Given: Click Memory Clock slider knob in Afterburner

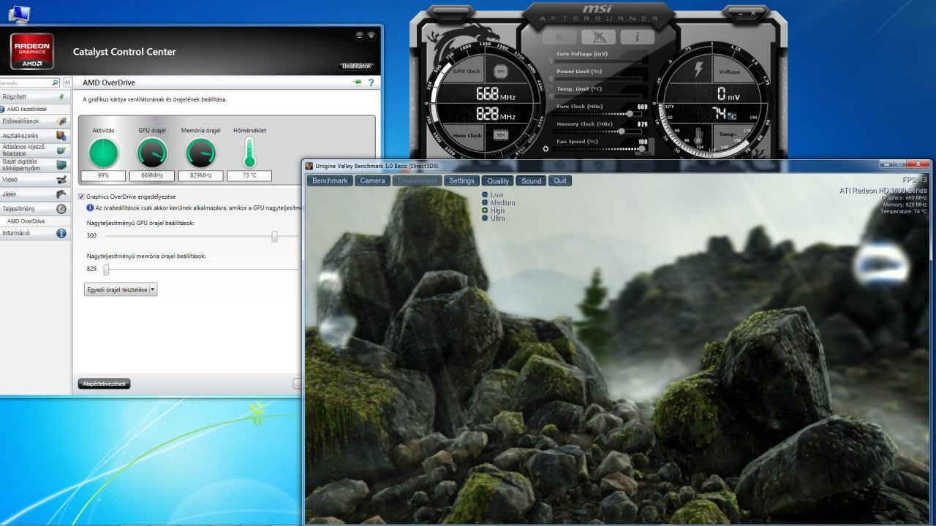Looking at the screenshot, I should [x=622, y=131].
